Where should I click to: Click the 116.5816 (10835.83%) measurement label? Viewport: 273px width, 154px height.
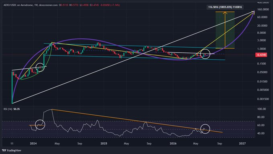pyautogui.click(x=225, y=7)
